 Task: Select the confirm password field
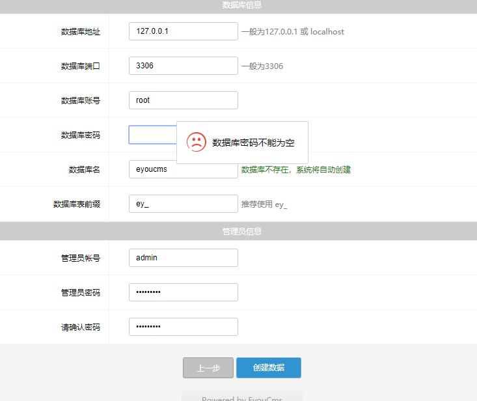[x=183, y=327]
